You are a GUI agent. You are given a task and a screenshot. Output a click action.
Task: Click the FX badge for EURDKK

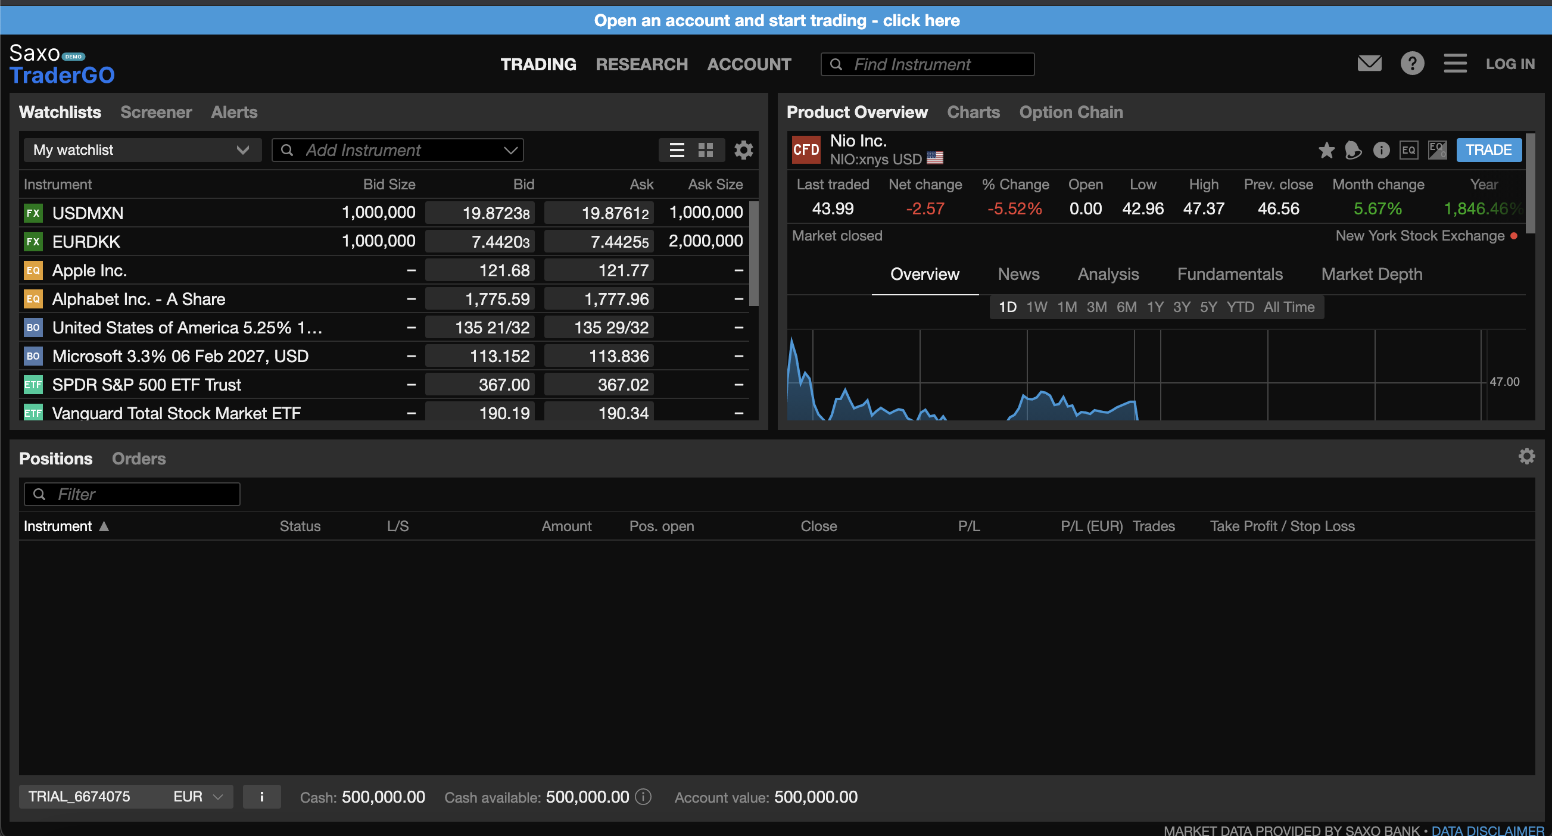click(x=33, y=242)
